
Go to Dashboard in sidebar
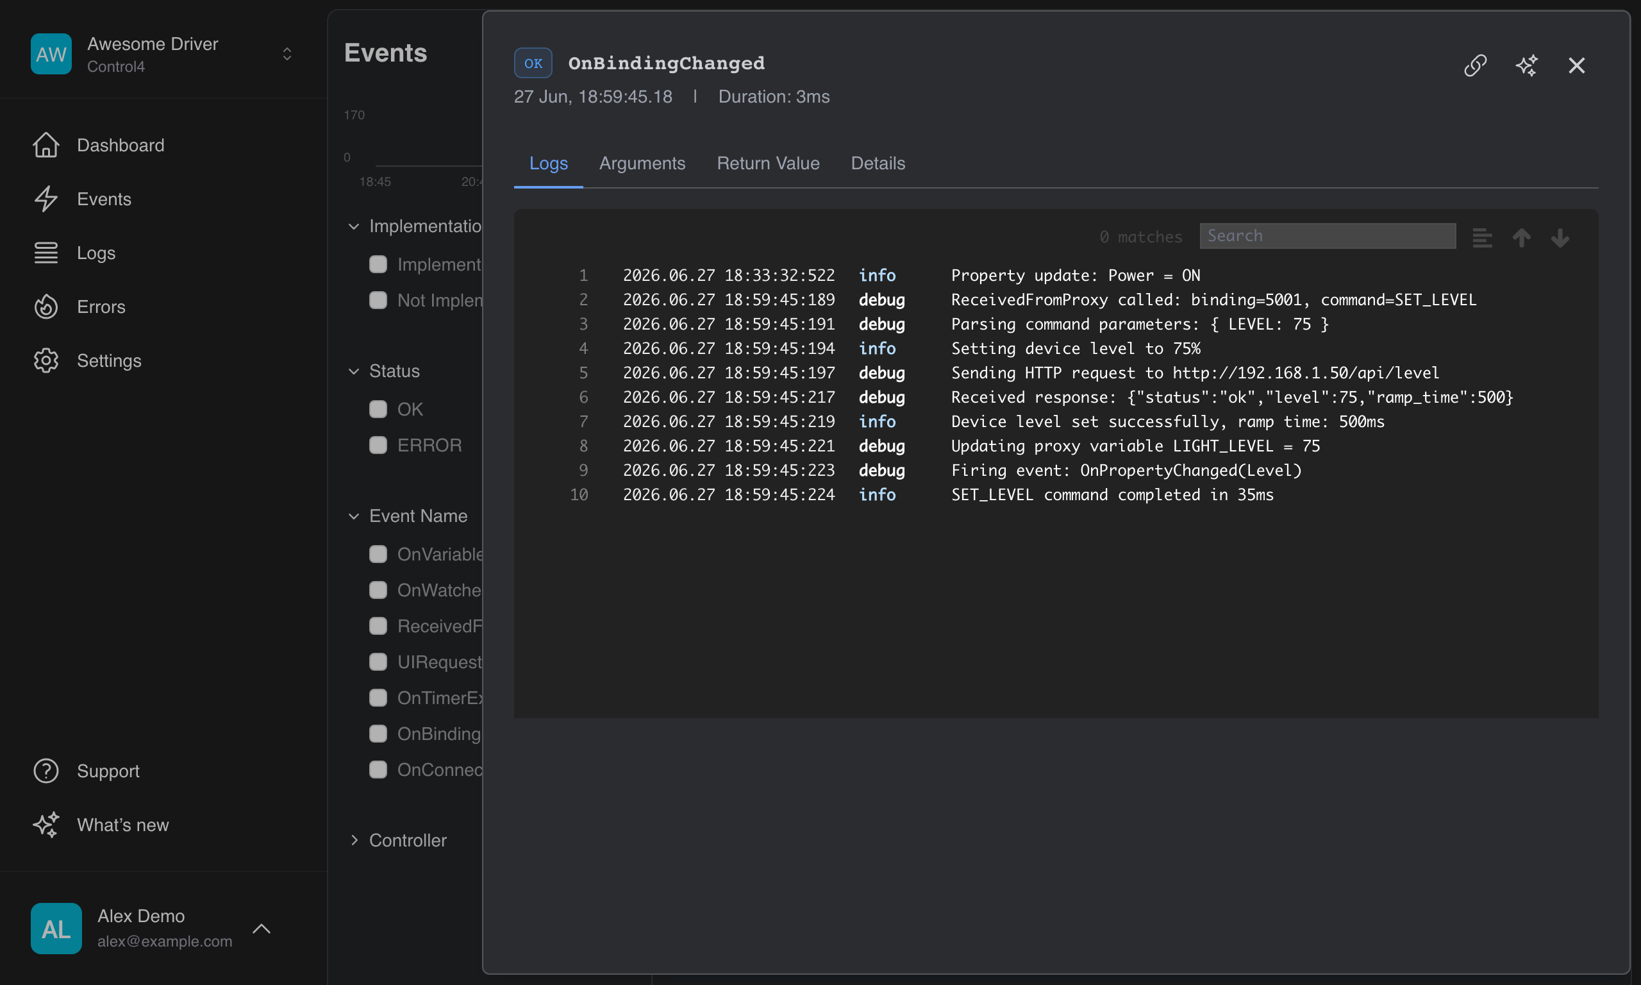[120, 146]
